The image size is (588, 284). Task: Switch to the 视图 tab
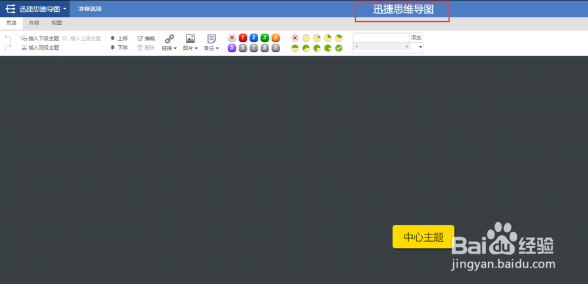[56, 23]
